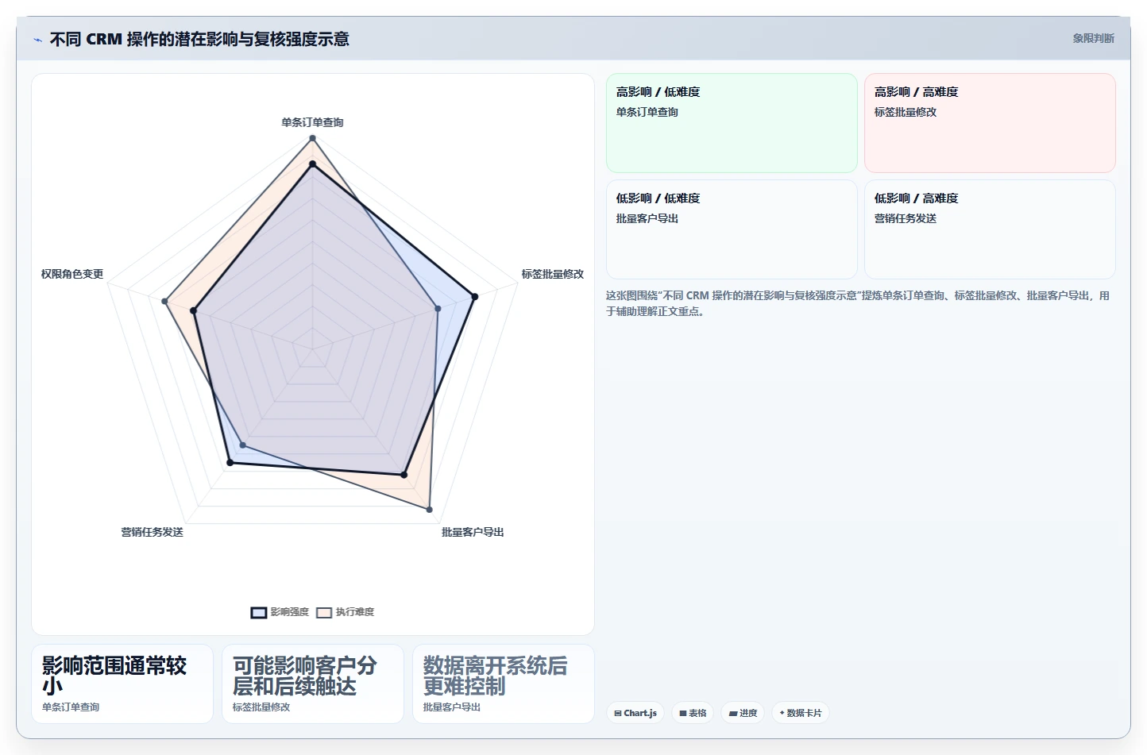Click the outermost data point near 批量客户导出 label
This screenshot has height=755, width=1147.
[430, 510]
